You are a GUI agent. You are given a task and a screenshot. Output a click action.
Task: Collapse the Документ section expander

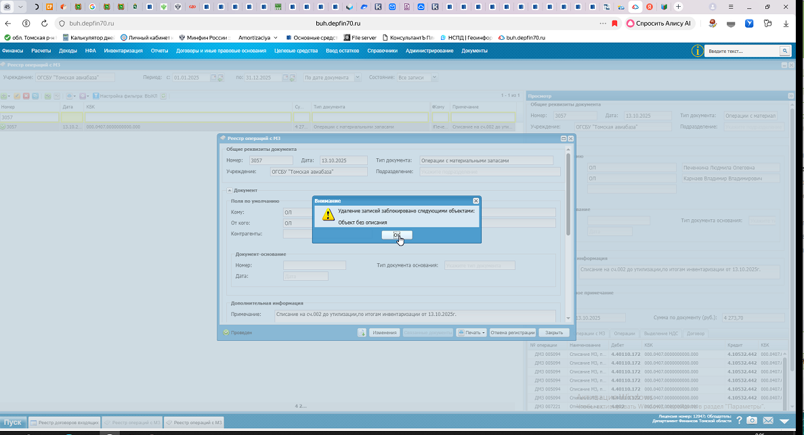point(230,190)
